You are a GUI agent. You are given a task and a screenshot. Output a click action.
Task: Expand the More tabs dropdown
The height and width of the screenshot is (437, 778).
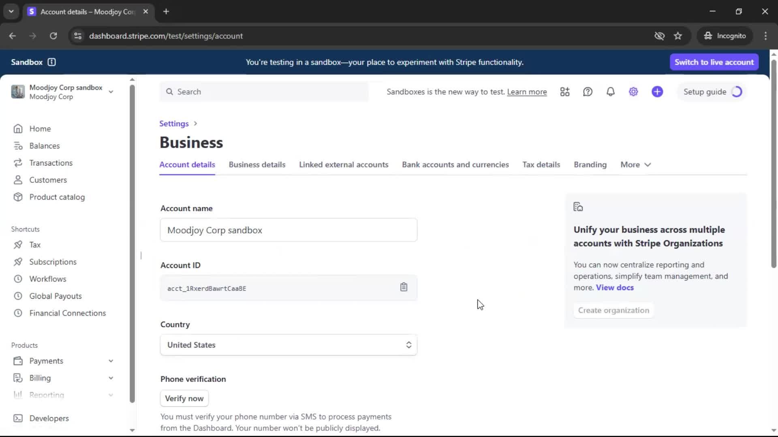(635, 165)
